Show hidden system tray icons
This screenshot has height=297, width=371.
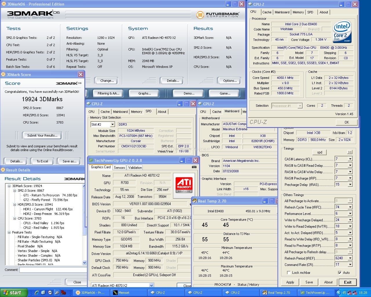click(339, 293)
